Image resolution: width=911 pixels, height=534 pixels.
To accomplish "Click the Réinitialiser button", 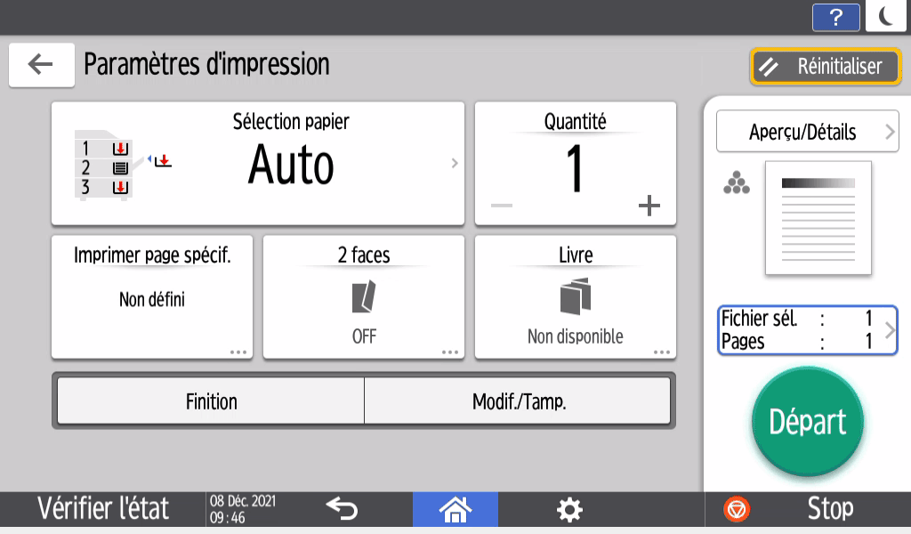I will [826, 67].
